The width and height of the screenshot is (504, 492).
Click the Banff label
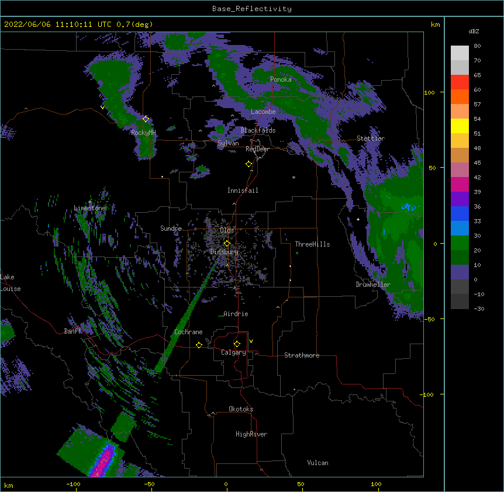point(73,331)
